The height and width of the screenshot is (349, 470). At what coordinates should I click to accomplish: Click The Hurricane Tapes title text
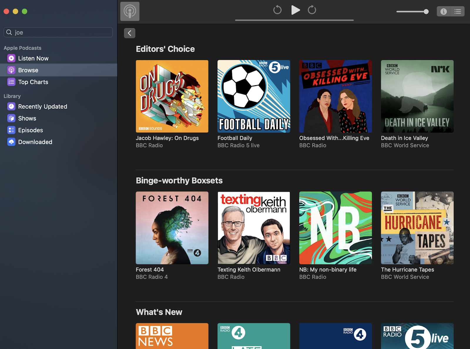click(407, 270)
